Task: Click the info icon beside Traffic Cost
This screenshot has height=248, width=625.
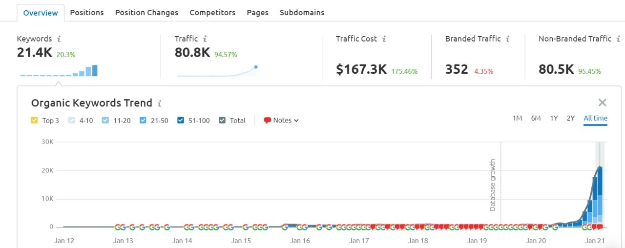Action: [x=384, y=39]
